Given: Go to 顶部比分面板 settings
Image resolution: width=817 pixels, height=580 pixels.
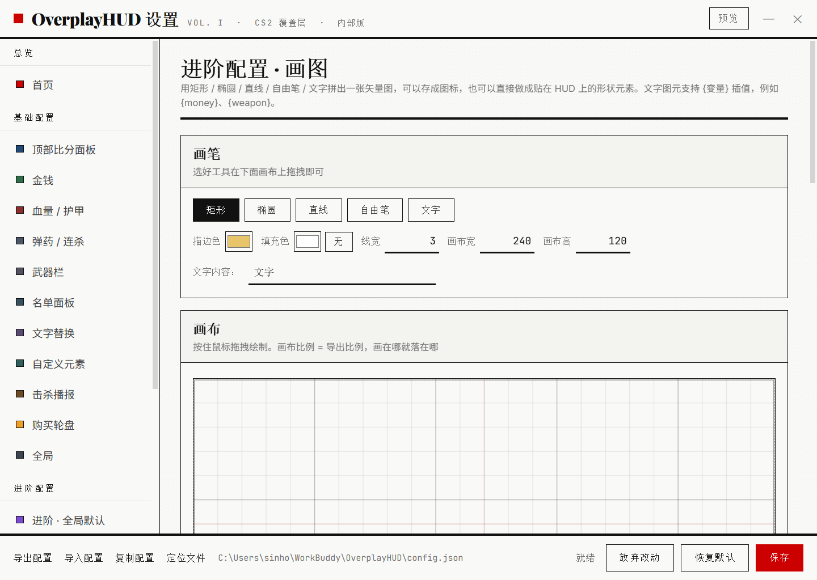Looking at the screenshot, I should pyautogui.click(x=76, y=150).
